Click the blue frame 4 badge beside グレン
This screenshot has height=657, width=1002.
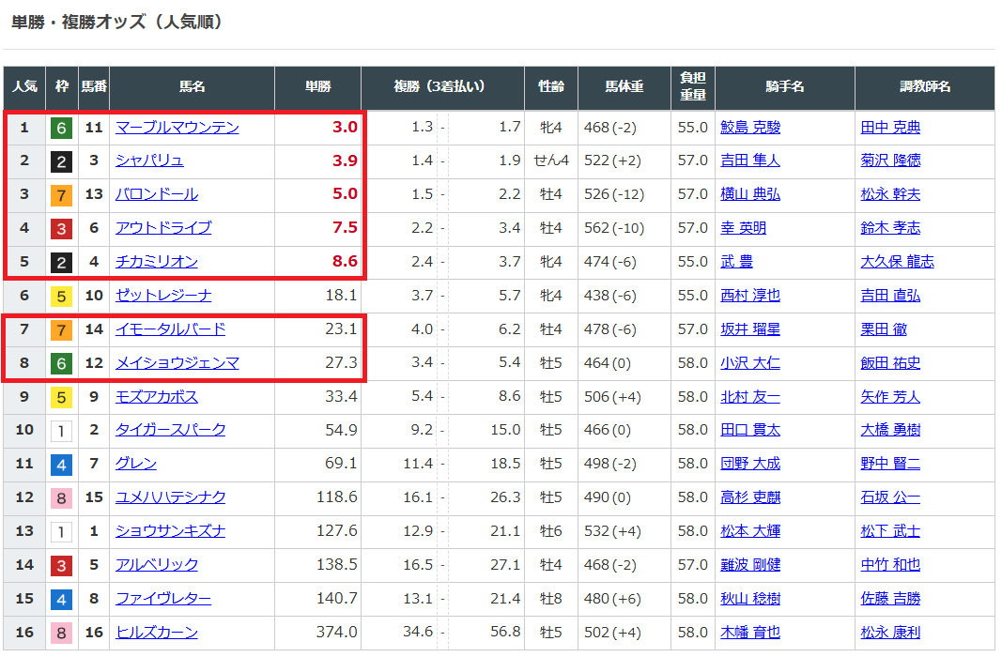(61, 464)
